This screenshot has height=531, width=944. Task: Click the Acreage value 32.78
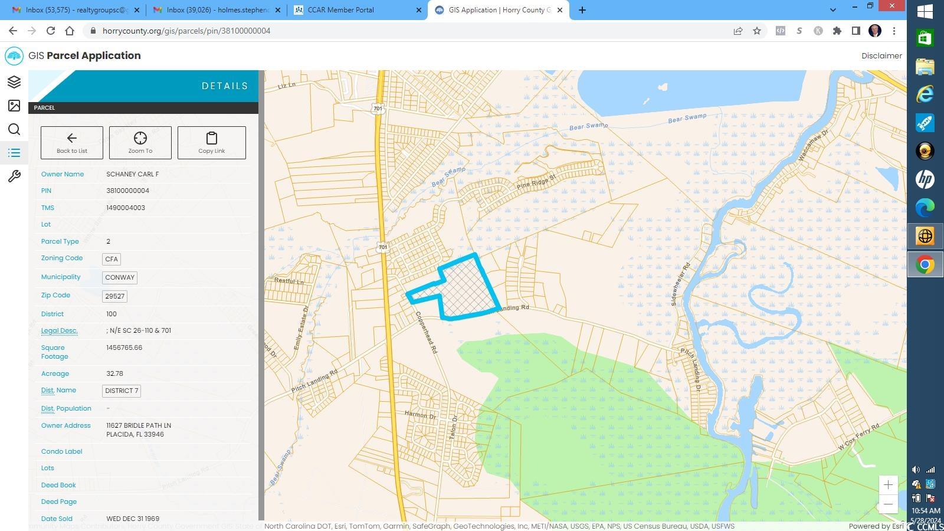[114, 373]
